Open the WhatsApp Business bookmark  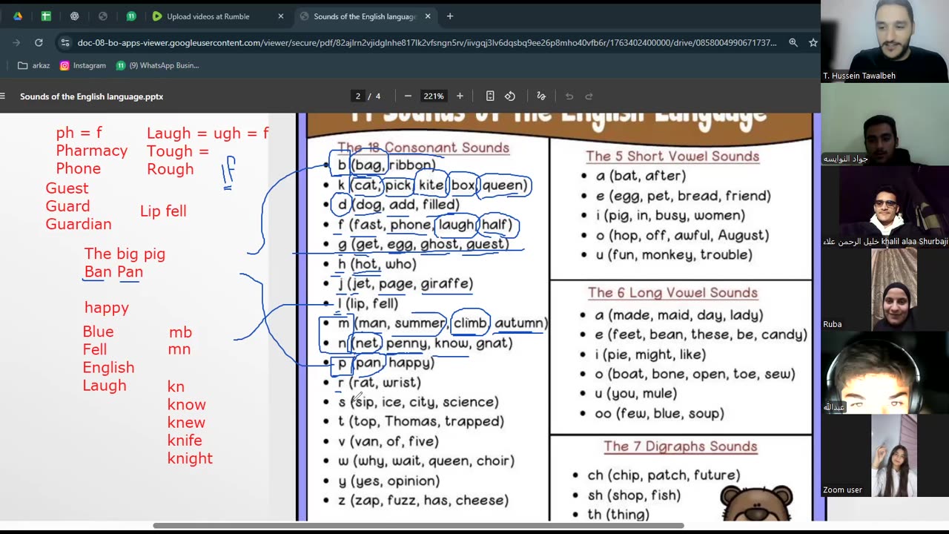157,65
